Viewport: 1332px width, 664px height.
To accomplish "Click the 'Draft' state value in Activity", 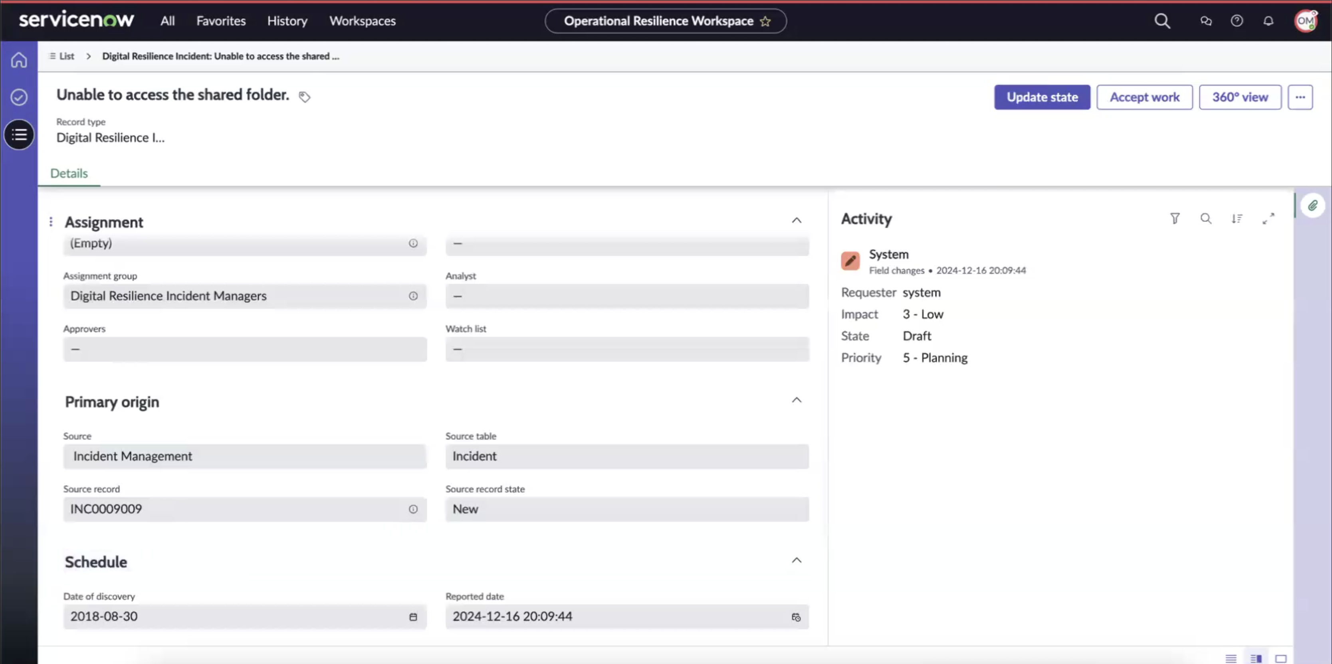I will (x=917, y=336).
